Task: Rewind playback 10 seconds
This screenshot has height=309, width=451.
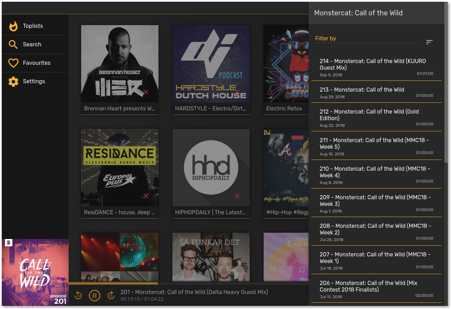Action: pyautogui.click(x=78, y=295)
